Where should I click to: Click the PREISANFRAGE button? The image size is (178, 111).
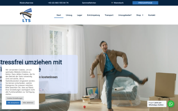(x=145, y=3)
